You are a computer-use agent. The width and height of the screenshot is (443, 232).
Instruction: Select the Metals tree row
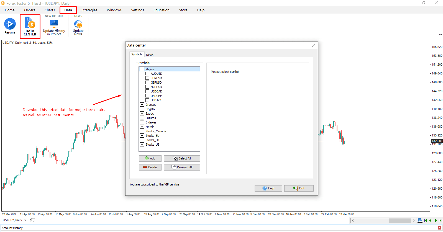click(150, 127)
